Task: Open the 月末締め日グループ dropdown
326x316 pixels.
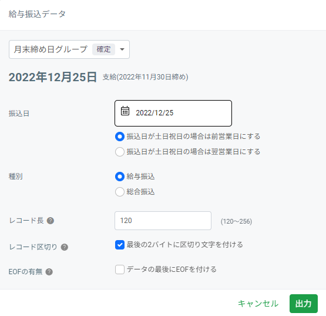Action: pyautogui.click(x=69, y=49)
